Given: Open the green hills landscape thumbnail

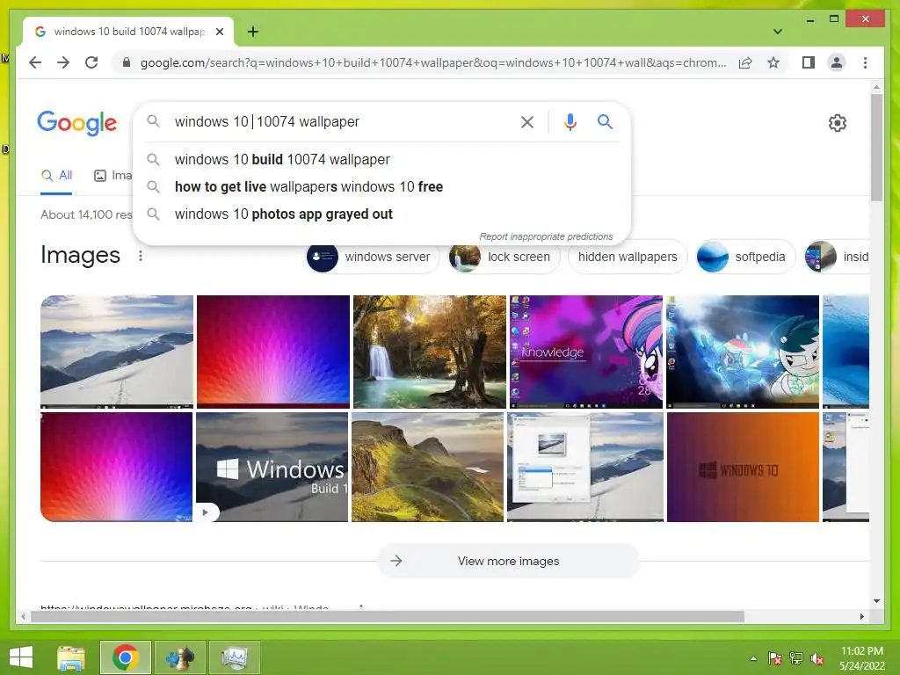Looking at the screenshot, I should coord(427,468).
